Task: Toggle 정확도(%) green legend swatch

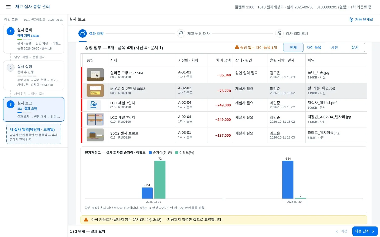Action: click(x=177, y=152)
